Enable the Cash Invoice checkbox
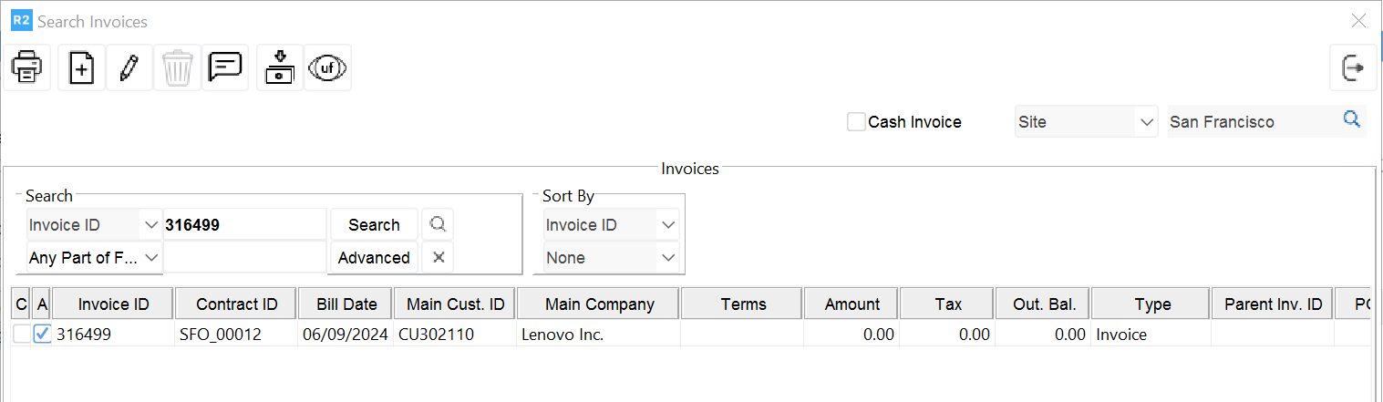1383x402 pixels. (x=856, y=122)
